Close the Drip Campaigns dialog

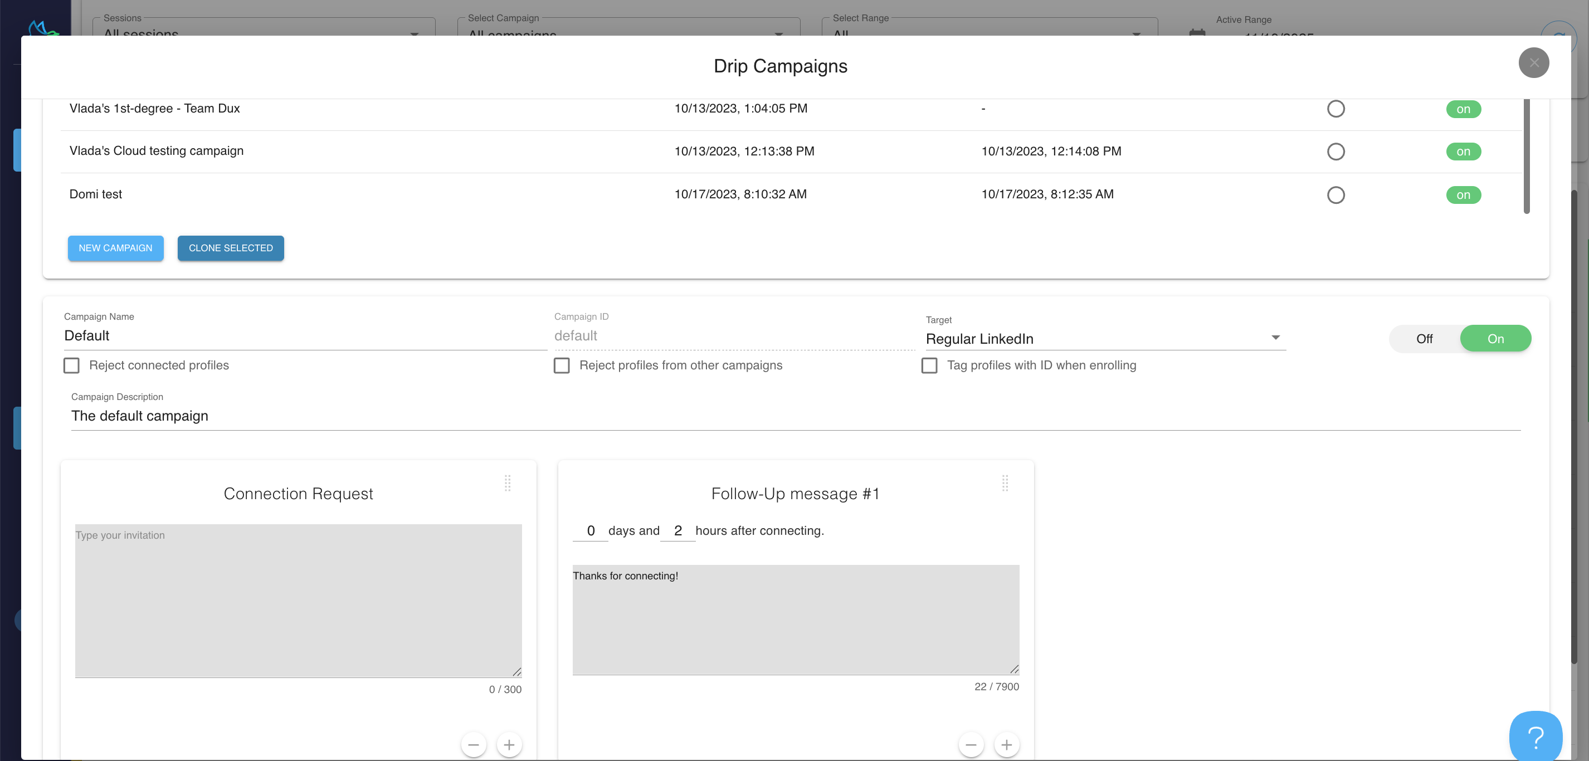pyautogui.click(x=1533, y=63)
